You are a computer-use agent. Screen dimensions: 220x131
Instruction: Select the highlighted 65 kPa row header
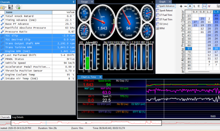pos(189,48)
